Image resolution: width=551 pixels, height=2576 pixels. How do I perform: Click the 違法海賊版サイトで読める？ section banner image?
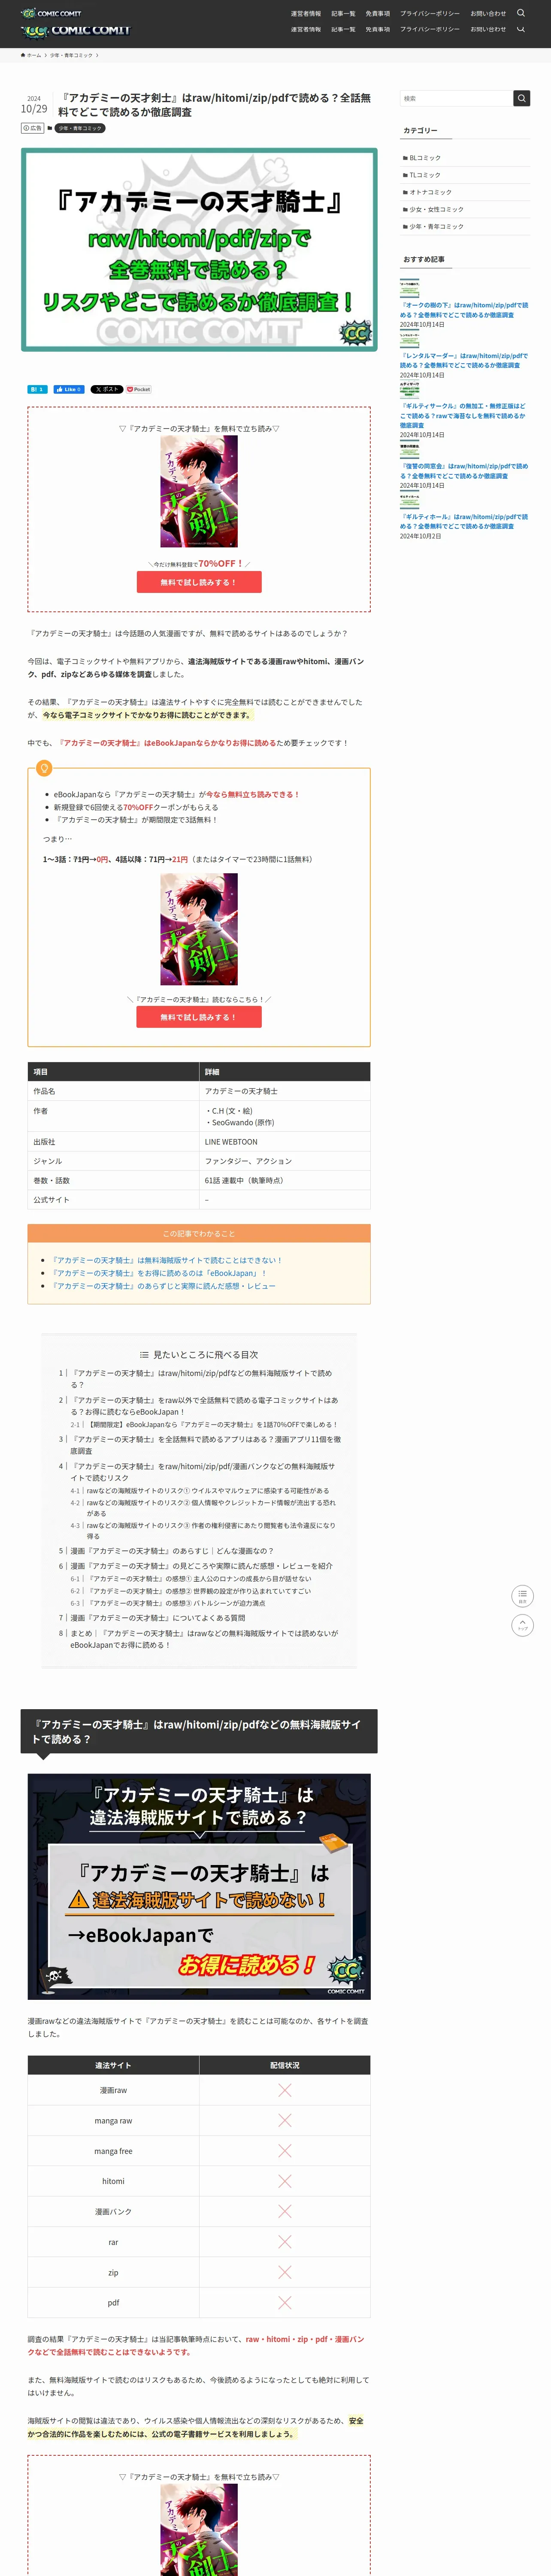(x=199, y=1886)
